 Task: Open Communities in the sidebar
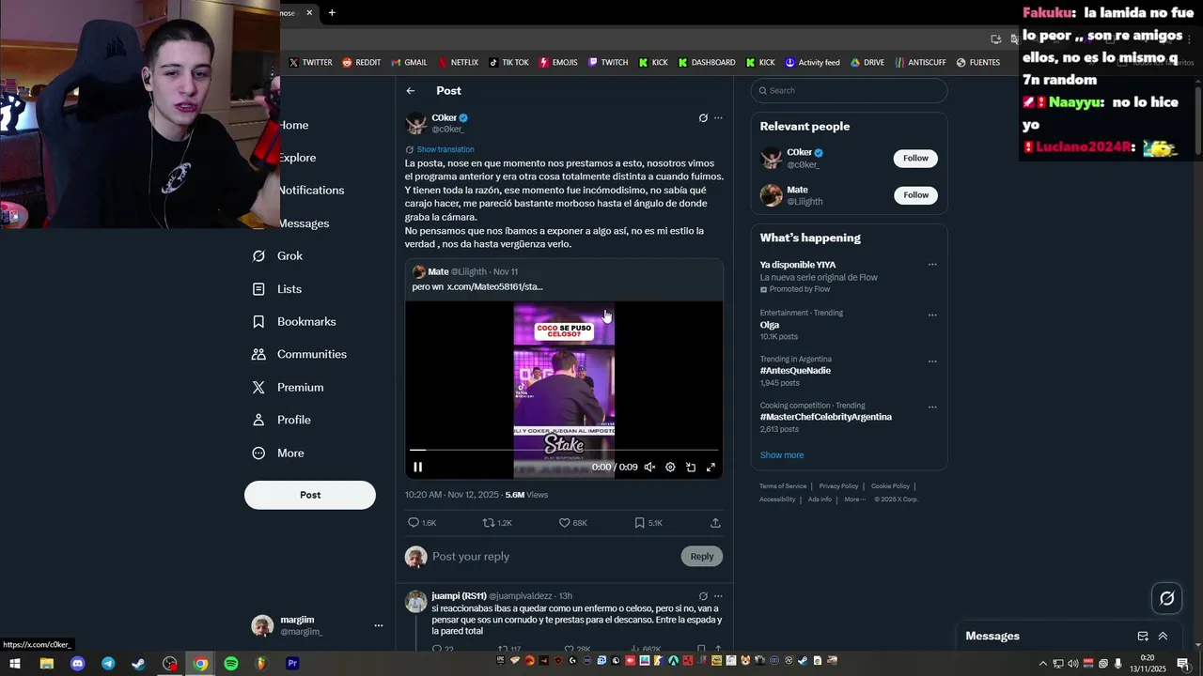pos(299,355)
